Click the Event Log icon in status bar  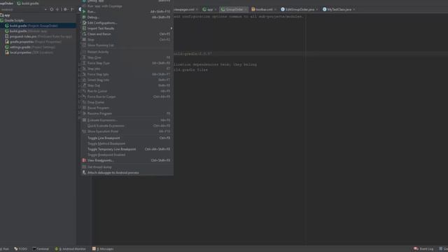click(x=416, y=249)
